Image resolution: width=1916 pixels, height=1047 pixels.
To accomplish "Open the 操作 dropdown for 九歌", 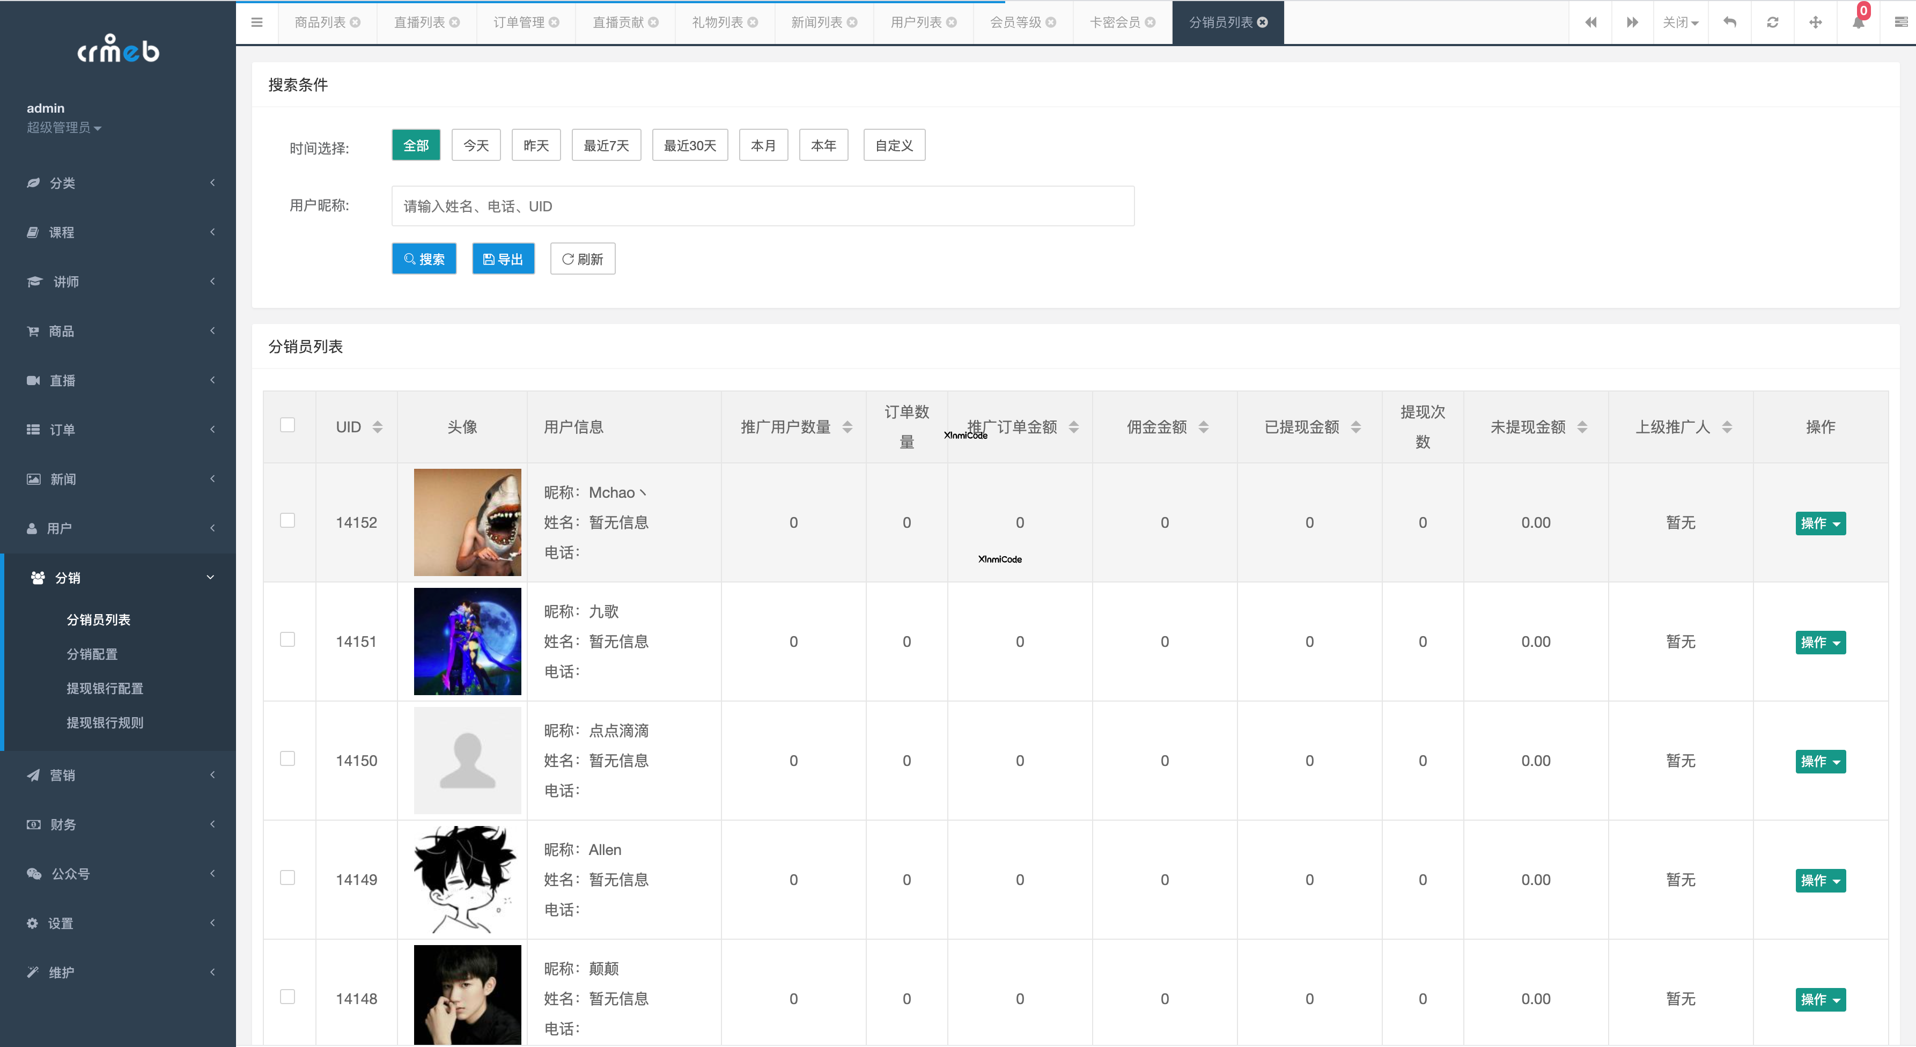I will click(1820, 643).
